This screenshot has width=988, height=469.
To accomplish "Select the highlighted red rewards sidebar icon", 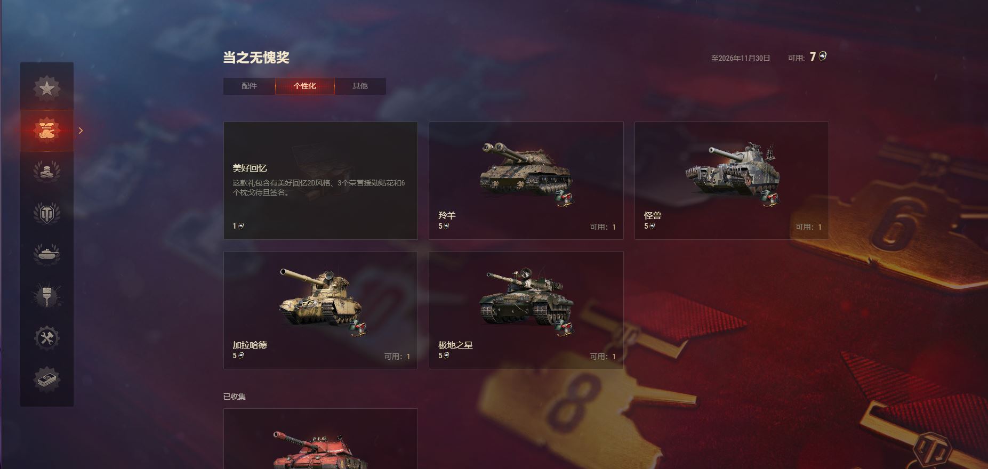I will coord(47,131).
